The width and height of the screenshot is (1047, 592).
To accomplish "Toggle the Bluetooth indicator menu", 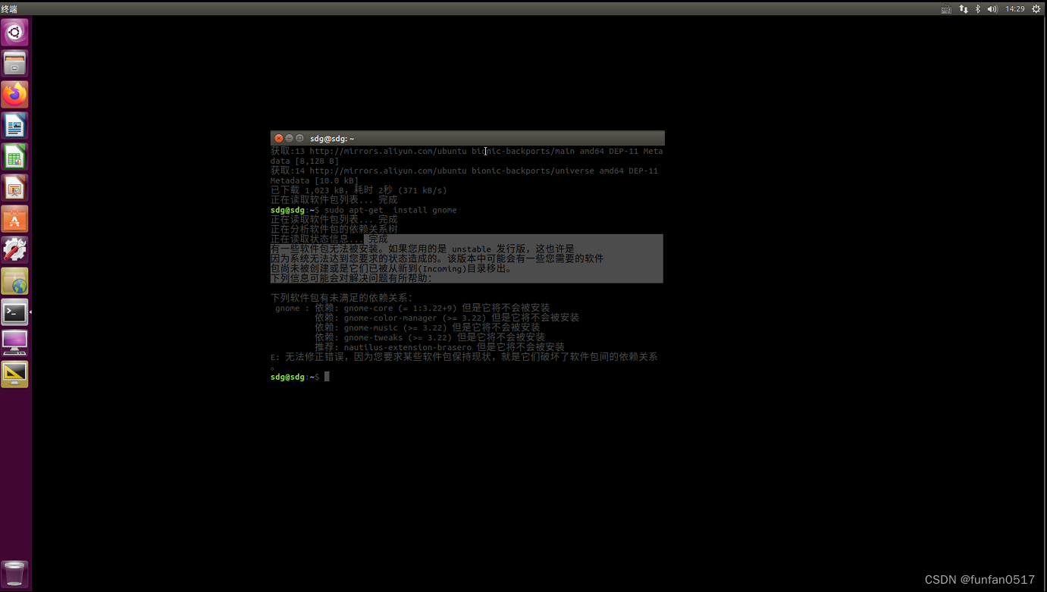I will pyautogui.click(x=977, y=8).
